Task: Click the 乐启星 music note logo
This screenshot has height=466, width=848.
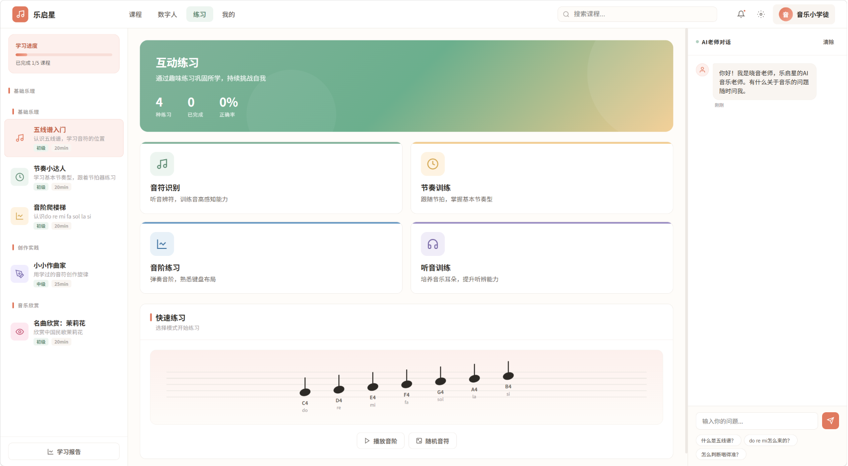Action: point(20,14)
